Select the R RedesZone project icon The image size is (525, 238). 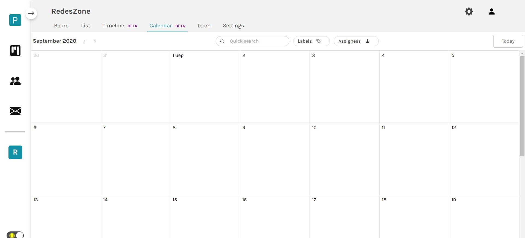click(15, 152)
